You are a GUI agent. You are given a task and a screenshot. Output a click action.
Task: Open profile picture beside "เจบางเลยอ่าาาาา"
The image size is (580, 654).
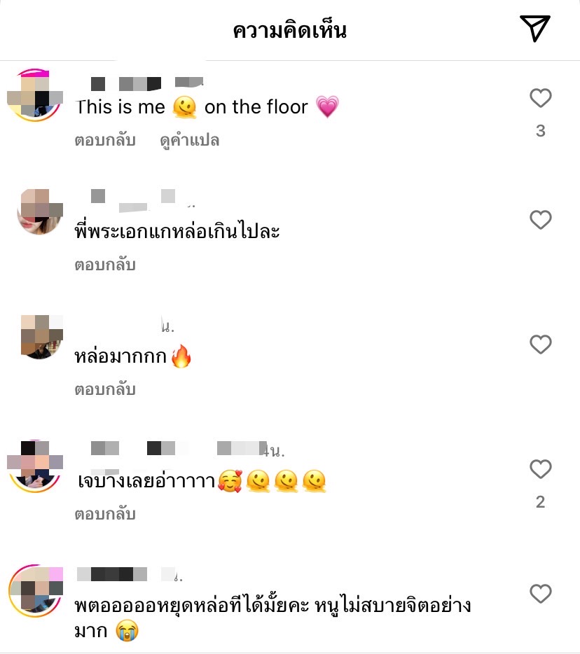point(35,466)
